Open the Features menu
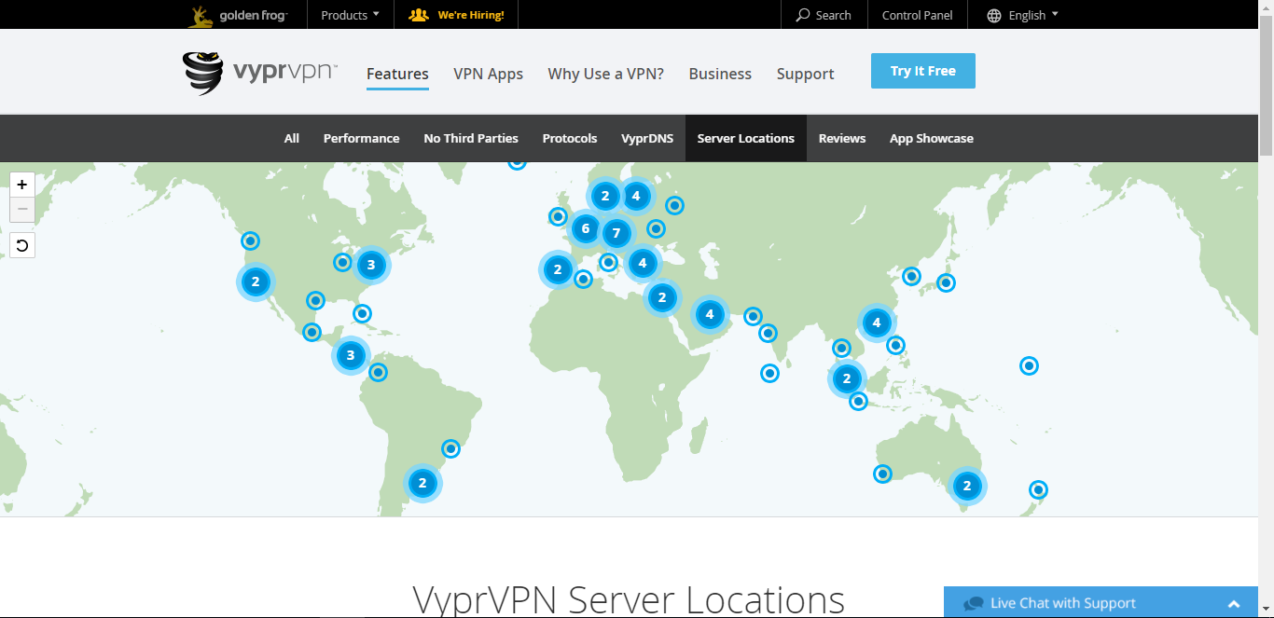This screenshot has height=618, width=1274. click(397, 74)
